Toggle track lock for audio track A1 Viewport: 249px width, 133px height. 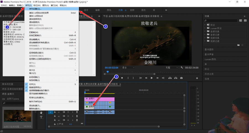[x=55, y=112]
